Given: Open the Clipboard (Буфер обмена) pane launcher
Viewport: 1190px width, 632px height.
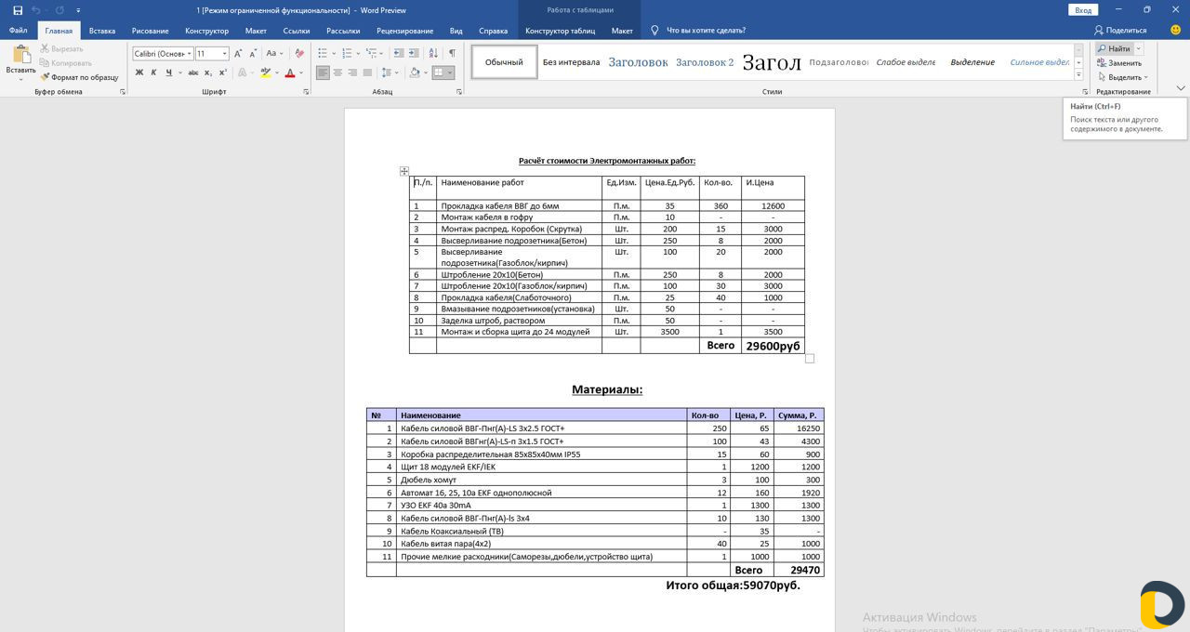Looking at the screenshot, I should pos(122,92).
